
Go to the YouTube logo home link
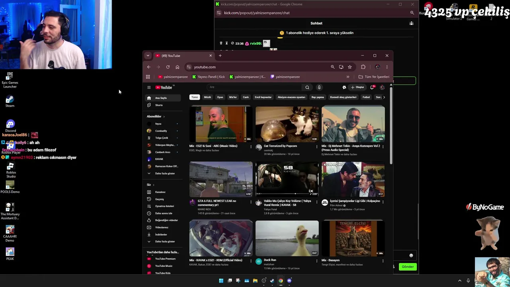pyautogui.click(x=164, y=87)
